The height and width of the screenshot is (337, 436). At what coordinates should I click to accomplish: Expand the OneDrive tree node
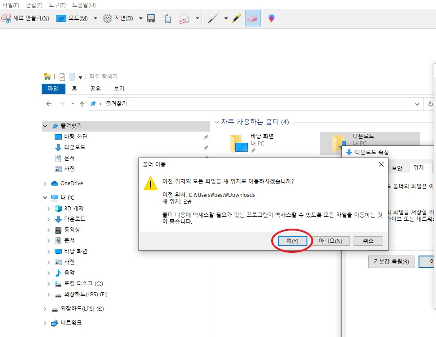[x=45, y=183]
